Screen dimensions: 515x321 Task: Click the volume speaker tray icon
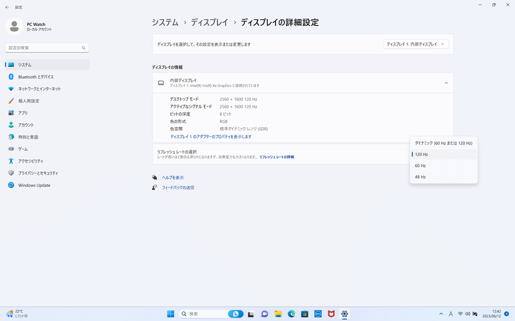[467, 314]
